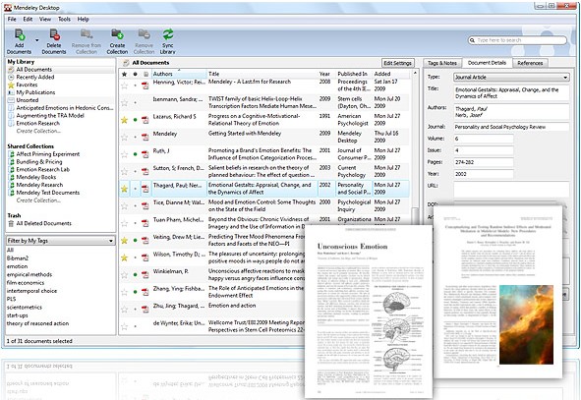Sort by the Authors column header
581x400 pixels.
click(x=179, y=74)
